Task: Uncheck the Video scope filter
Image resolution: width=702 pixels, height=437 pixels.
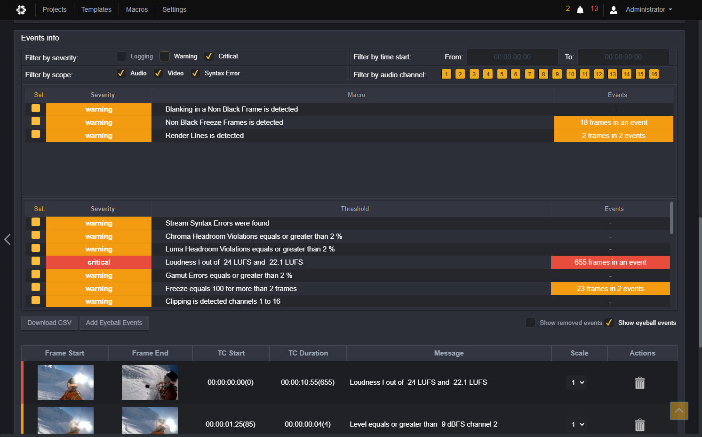Action: (158, 73)
